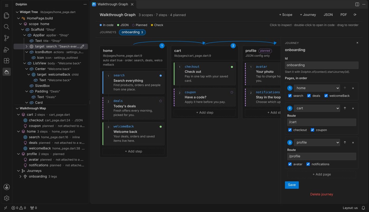This screenshot has height=212, width=369.
Task: Click the + Journey button
Action: tap(308, 15)
